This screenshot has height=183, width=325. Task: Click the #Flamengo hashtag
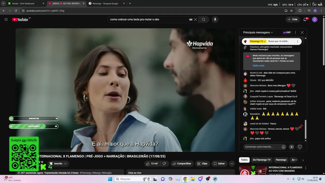point(86,173)
